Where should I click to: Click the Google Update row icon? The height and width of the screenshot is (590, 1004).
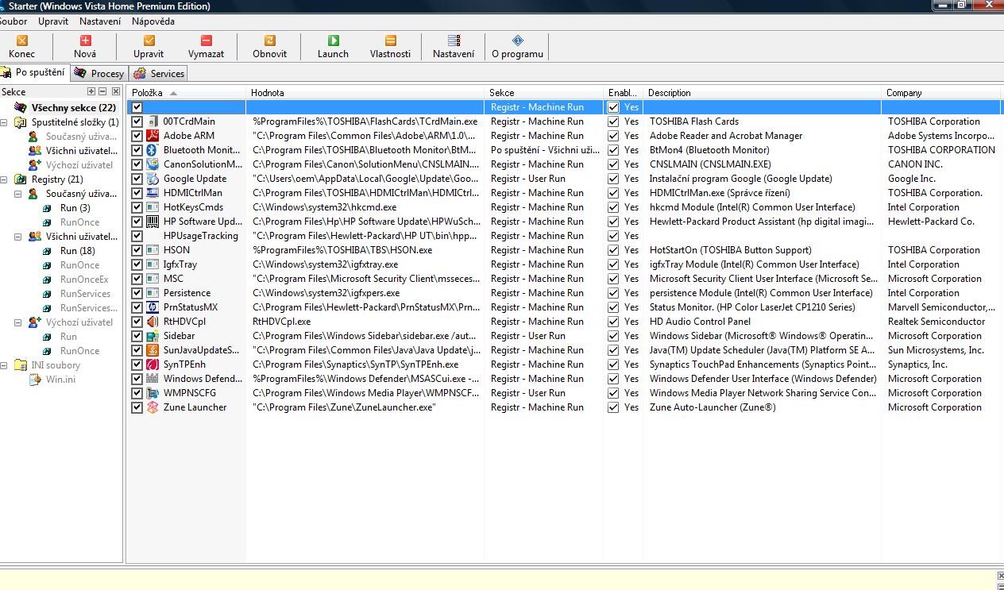pos(153,179)
